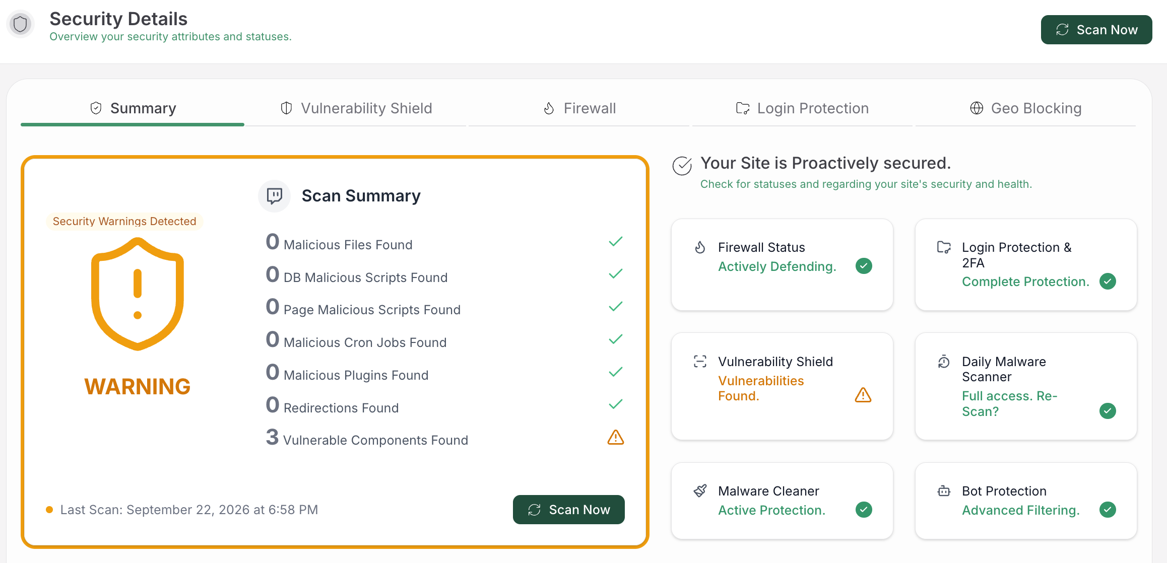Click the checkmark for Redirections Found
The height and width of the screenshot is (563, 1167).
click(616, 404)
